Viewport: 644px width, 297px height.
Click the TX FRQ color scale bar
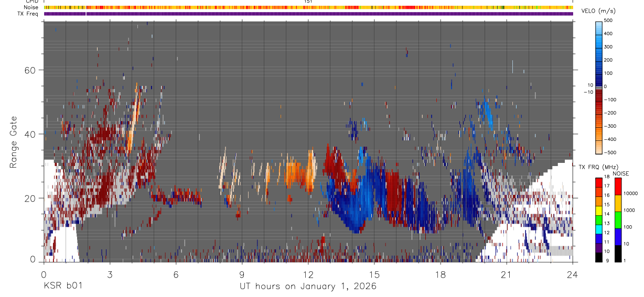pos(599,219)
